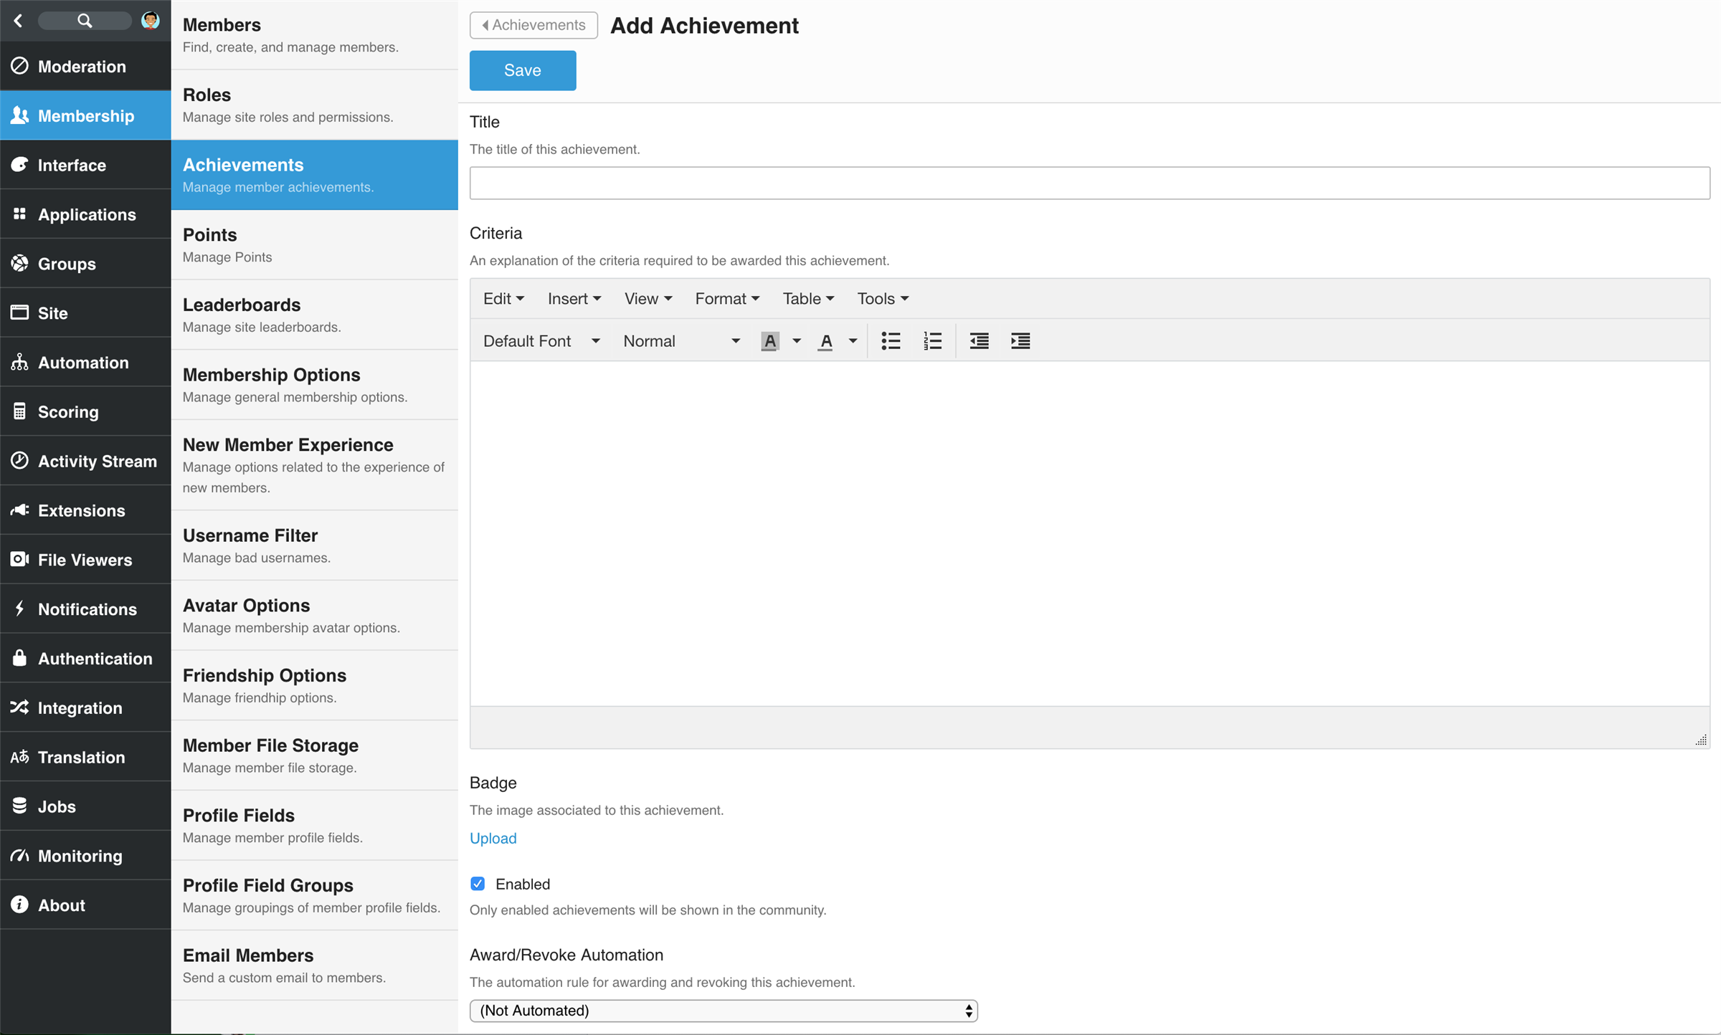Open the Format menu
The height and width of the screenshot is (1035, 1721).
[726, 299]
